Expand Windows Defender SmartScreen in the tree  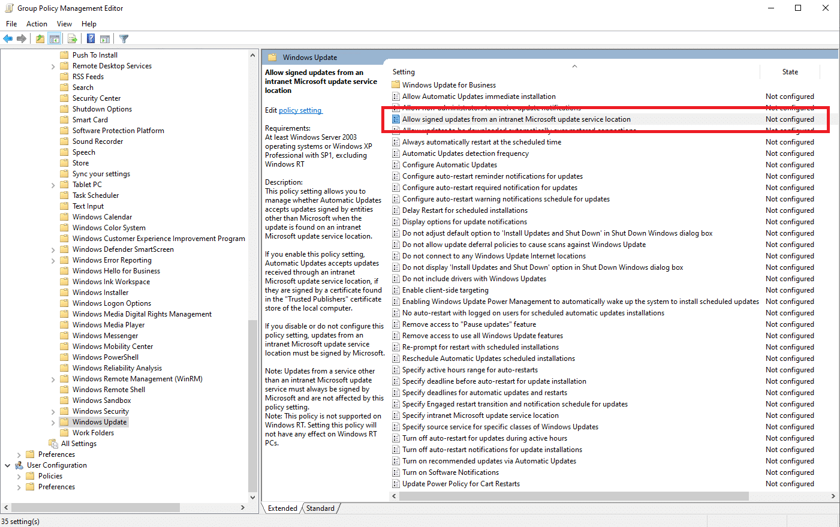pyautogui.click(x=53, y=249)
